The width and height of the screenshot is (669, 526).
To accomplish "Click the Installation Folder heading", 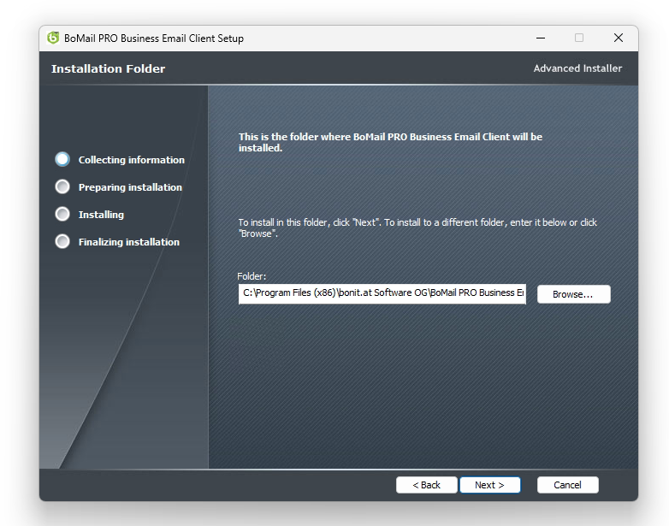I will click(x=108, y=68).
